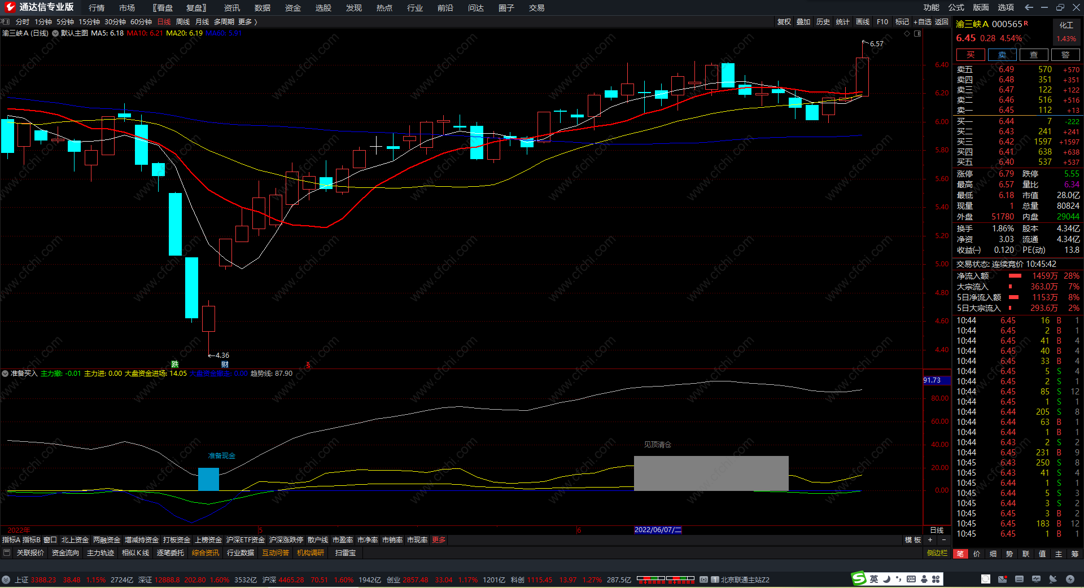Click Sogou user avatar icon
Viewport: 1084px width, 588px height.
pos(924,579)
